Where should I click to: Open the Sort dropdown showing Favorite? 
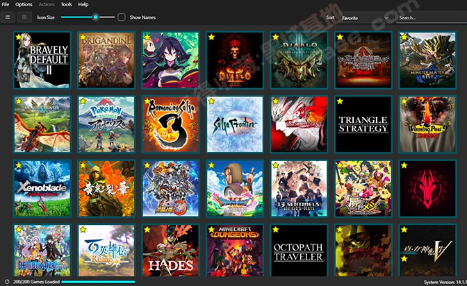point(365,18)
